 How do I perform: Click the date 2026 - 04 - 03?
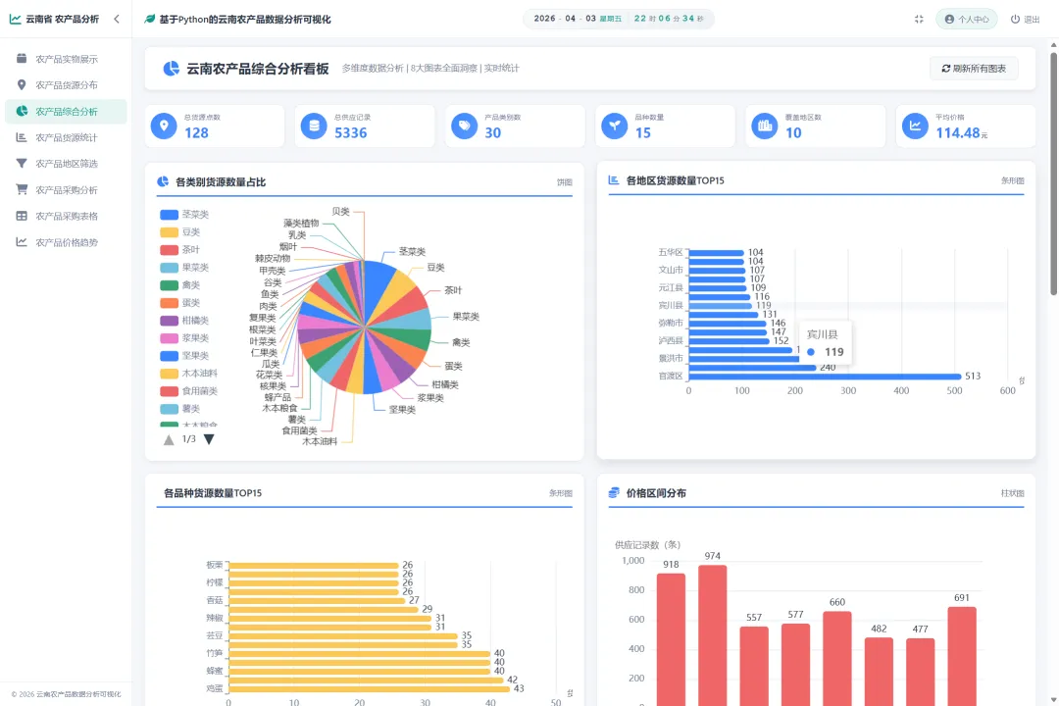click(x=565, y=19)
